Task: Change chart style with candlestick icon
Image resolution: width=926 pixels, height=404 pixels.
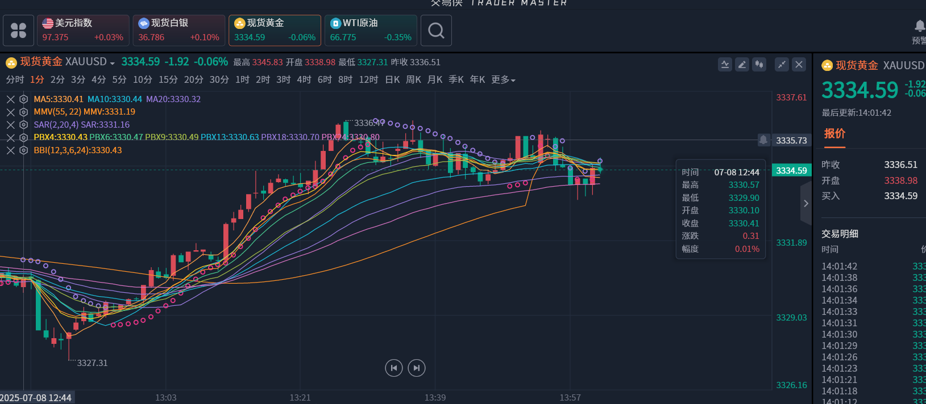Action: click(x=759, y=65)
